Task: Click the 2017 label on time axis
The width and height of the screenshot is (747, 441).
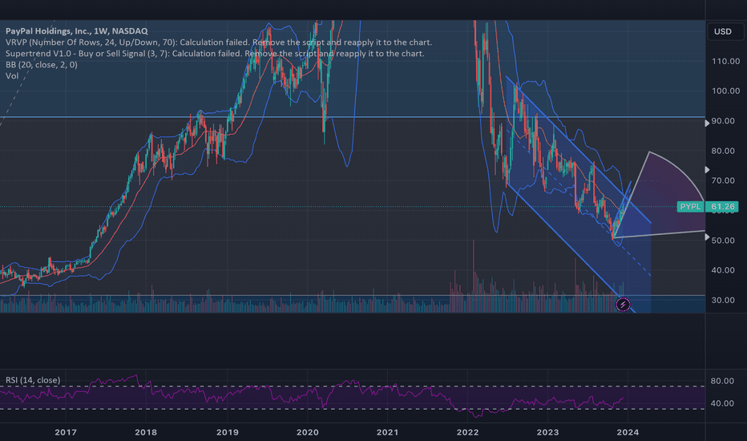Action: 66,432
